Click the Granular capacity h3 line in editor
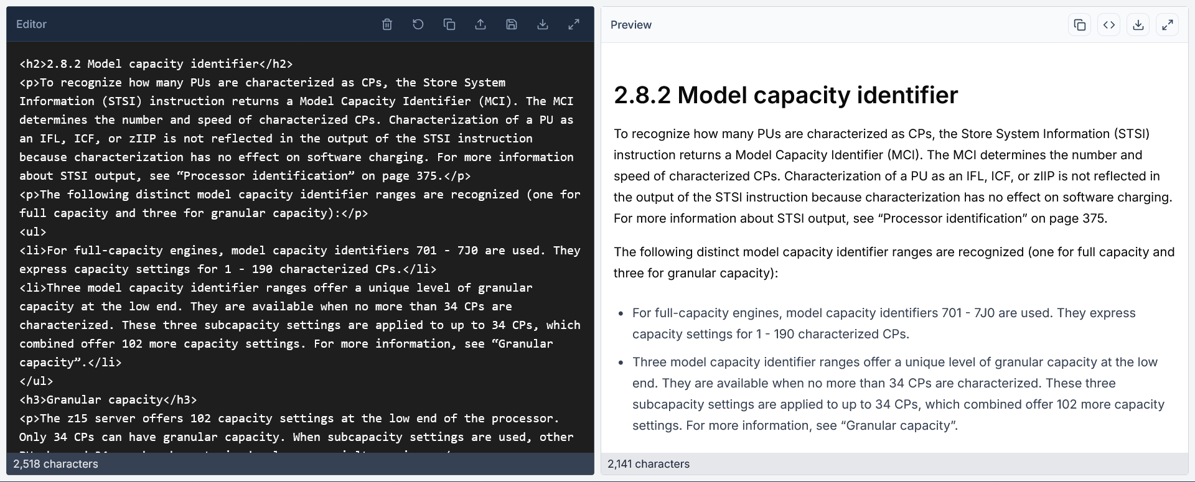 click(x=108, y=400)
